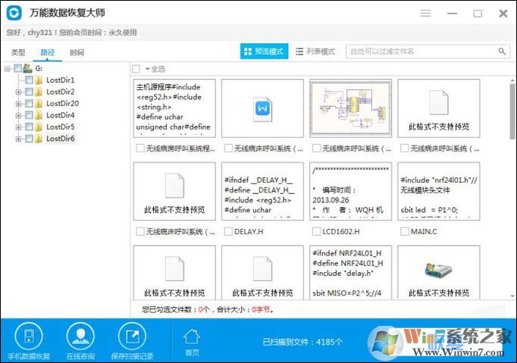Click the file list vertical scrollbar thumb

click(x=512, y=111)
